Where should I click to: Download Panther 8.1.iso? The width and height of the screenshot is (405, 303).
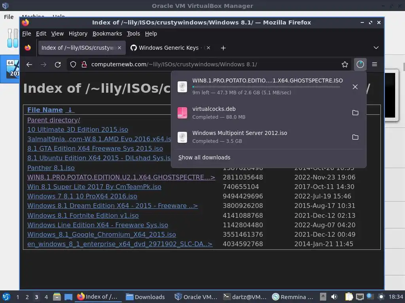pyautogui.click(x=51, y=168)
